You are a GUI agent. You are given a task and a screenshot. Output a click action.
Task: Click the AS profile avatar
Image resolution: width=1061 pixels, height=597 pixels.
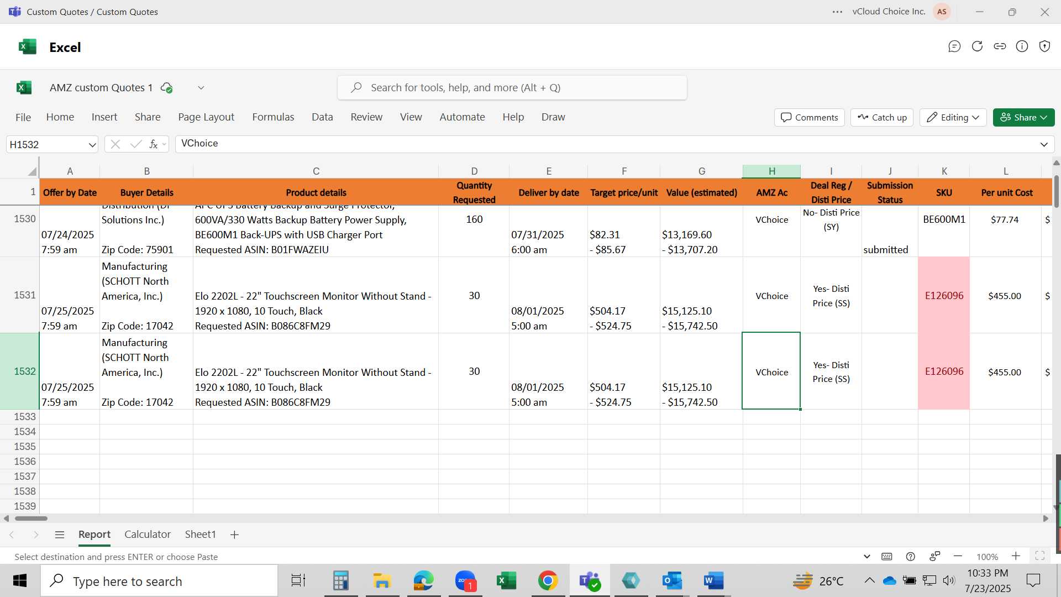942,12
